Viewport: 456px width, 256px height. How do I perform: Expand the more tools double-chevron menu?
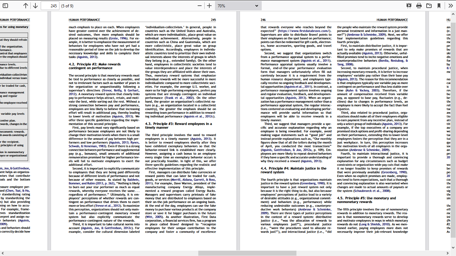(x=450, y=5)
